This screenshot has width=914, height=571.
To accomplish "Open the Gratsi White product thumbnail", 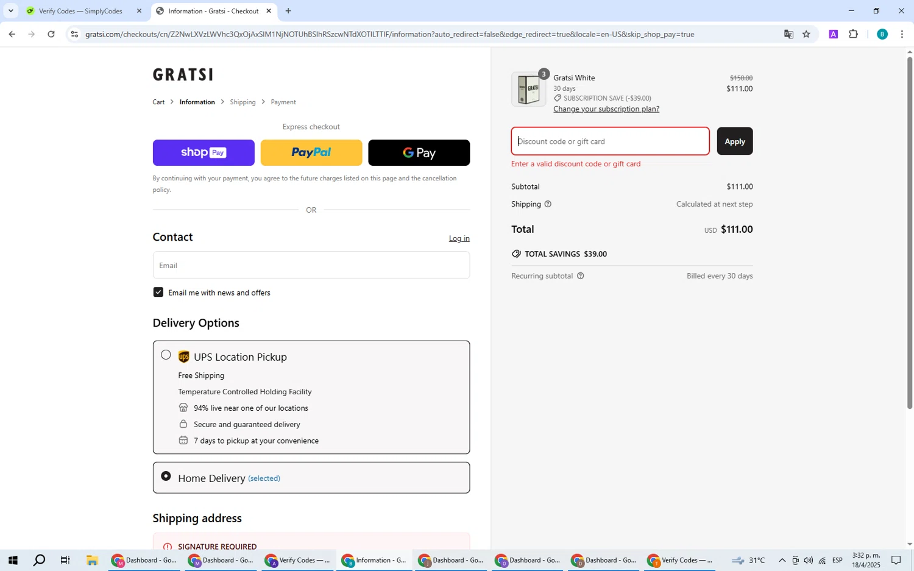I will (528, 89).
